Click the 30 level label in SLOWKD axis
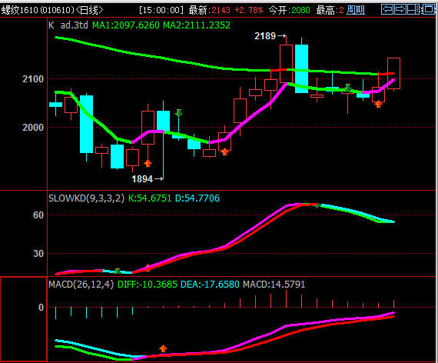This screenshot has width=438, height=363. [x=38, y=254]
